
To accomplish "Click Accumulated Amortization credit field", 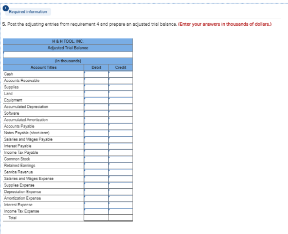I will pyautogui.click(x=120, y=120).
